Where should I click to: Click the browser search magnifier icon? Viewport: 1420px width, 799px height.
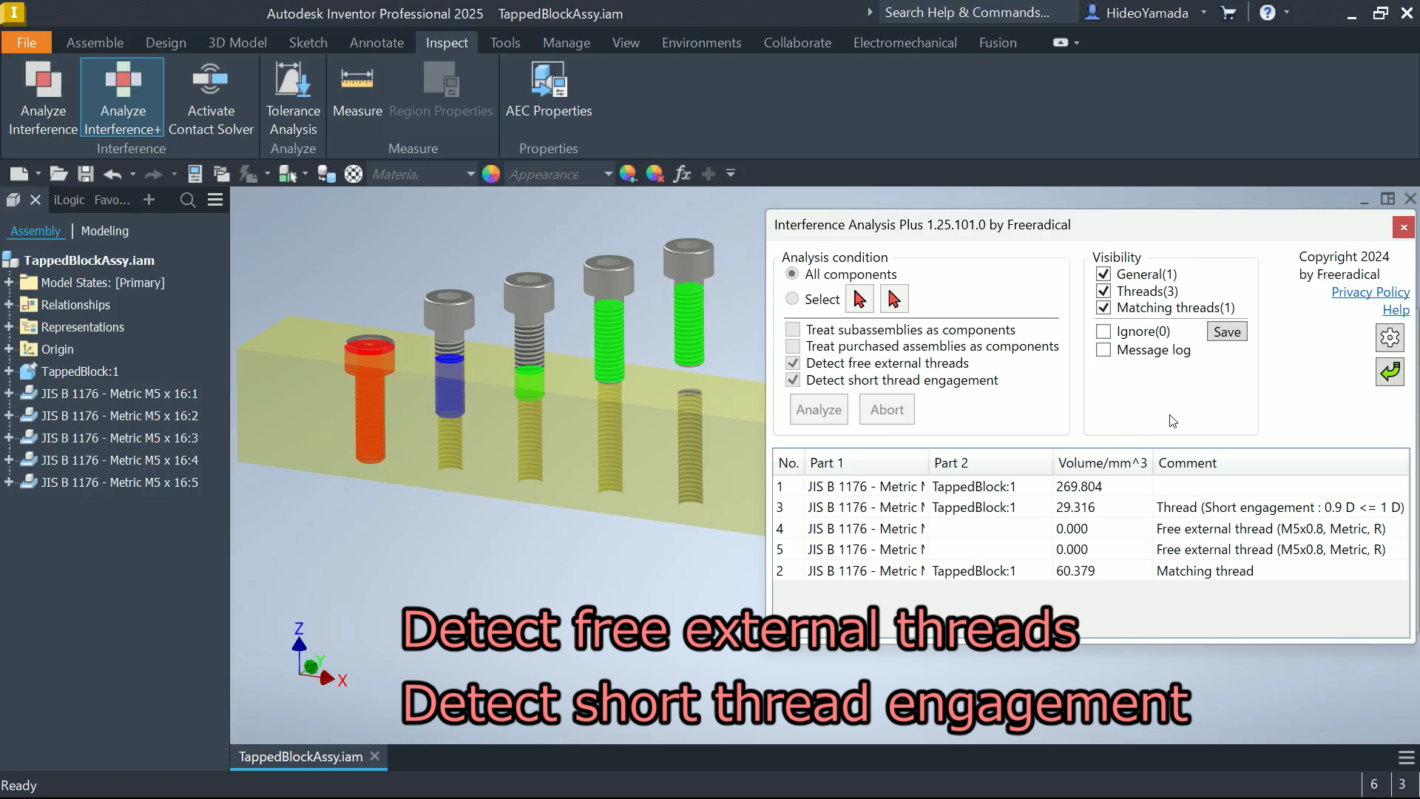[188, 200]
